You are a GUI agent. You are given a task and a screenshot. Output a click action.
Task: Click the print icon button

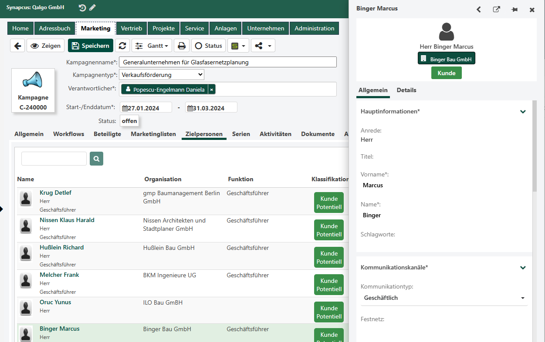coord(182,46)
